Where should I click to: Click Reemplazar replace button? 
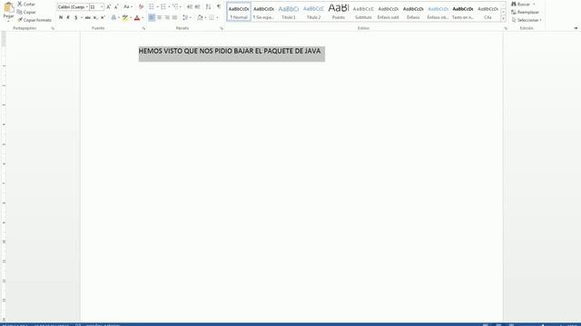[525, 12]
